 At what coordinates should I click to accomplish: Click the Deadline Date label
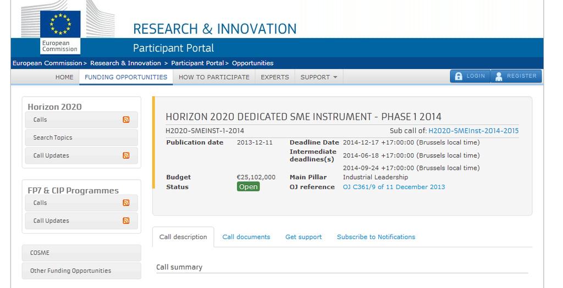[x=314, y=142]
